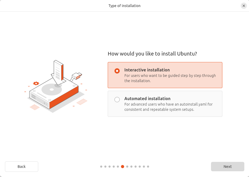Click the progress dot after the highlighted one
The height and width of the screenshot is (177, 249).
coord(127,166)
